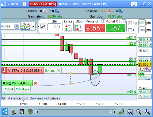Click the 100,4 pts label

tap(22, 89)
